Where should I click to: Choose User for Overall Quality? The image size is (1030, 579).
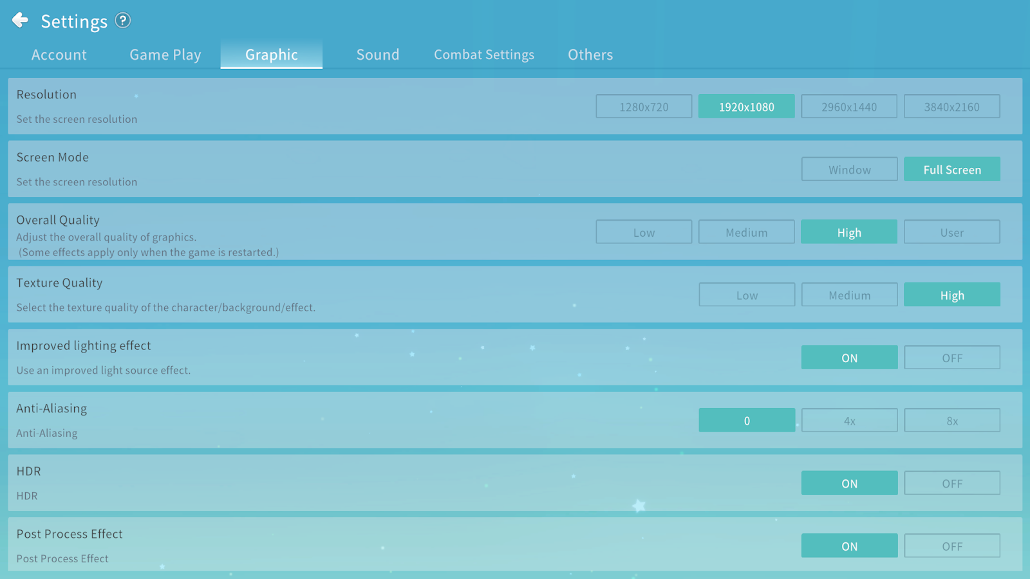(x=951, y=232)
